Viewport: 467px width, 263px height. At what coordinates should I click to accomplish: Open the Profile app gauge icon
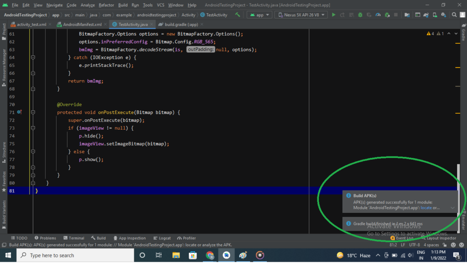(x=378, y=15)
